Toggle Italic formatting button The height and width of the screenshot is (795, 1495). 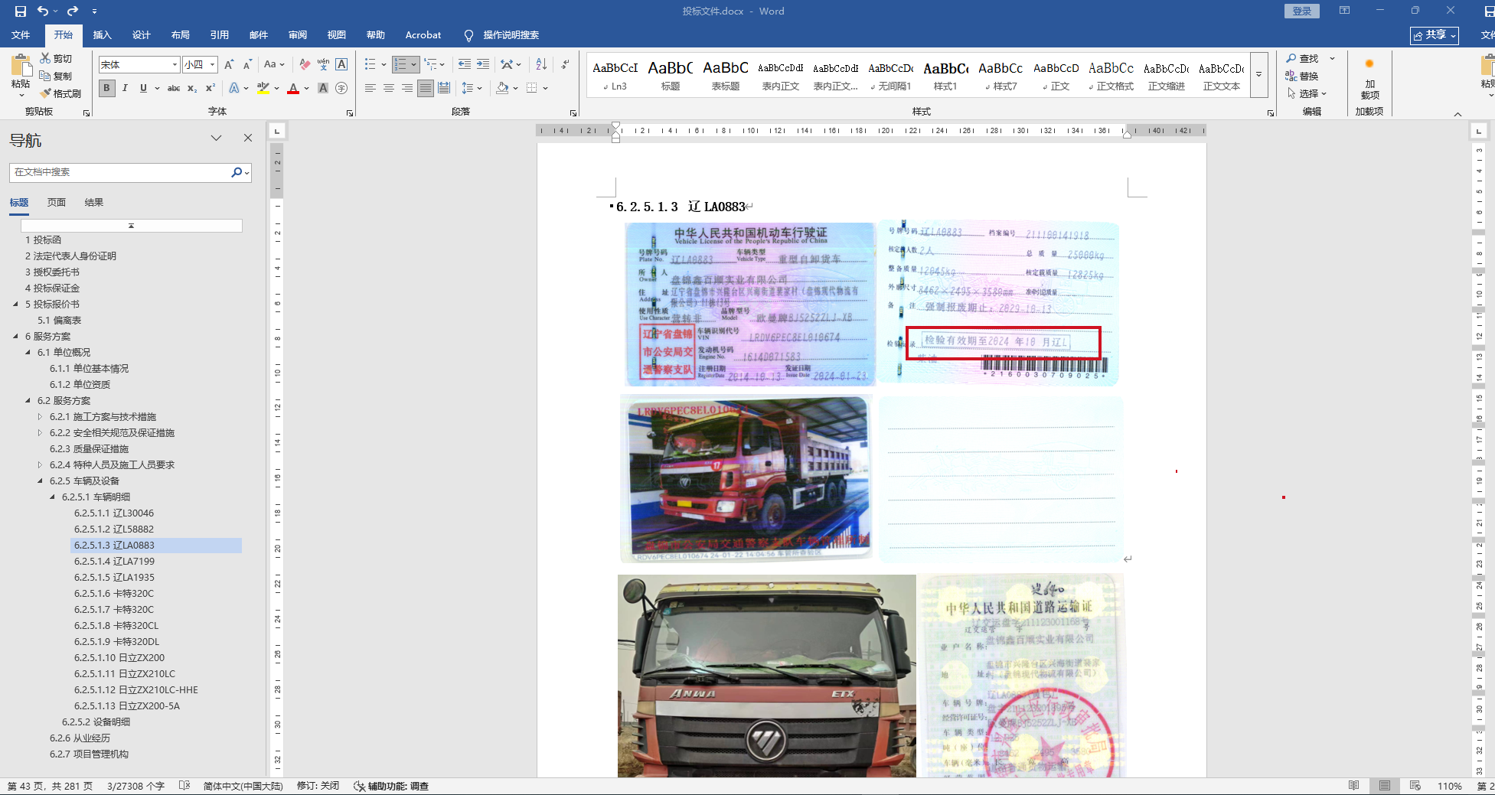tap(125, 88)
